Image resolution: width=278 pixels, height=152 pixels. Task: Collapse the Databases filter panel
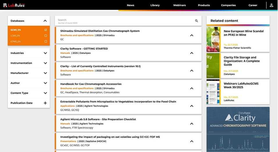click(45, 21)
